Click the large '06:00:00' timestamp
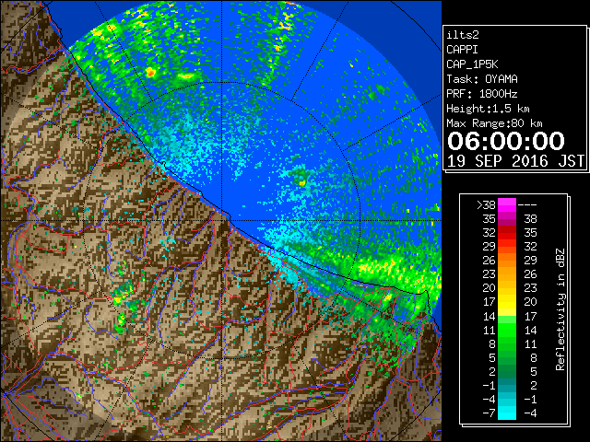This screenshot has width=590, height=442. point(506,141)
